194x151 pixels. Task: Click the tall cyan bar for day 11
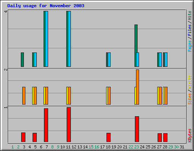[x=69, y=39]
